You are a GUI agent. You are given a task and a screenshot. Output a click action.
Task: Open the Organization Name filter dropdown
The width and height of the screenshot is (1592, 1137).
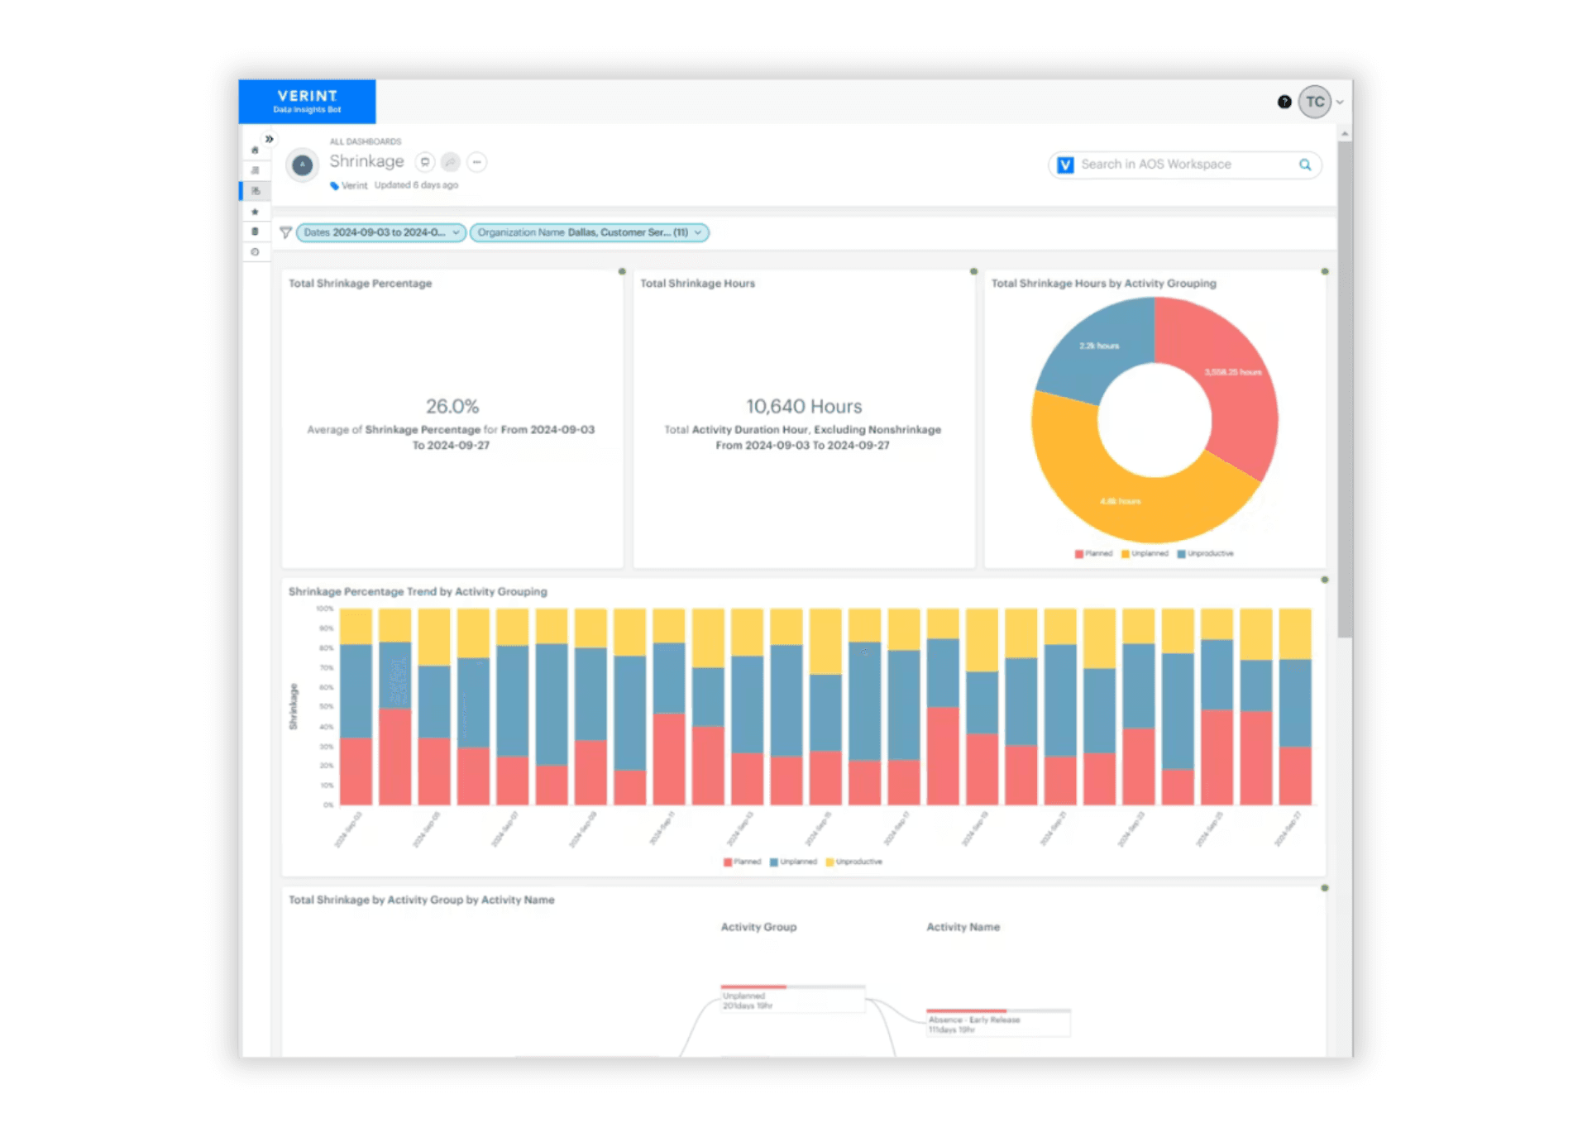(589, 232)
